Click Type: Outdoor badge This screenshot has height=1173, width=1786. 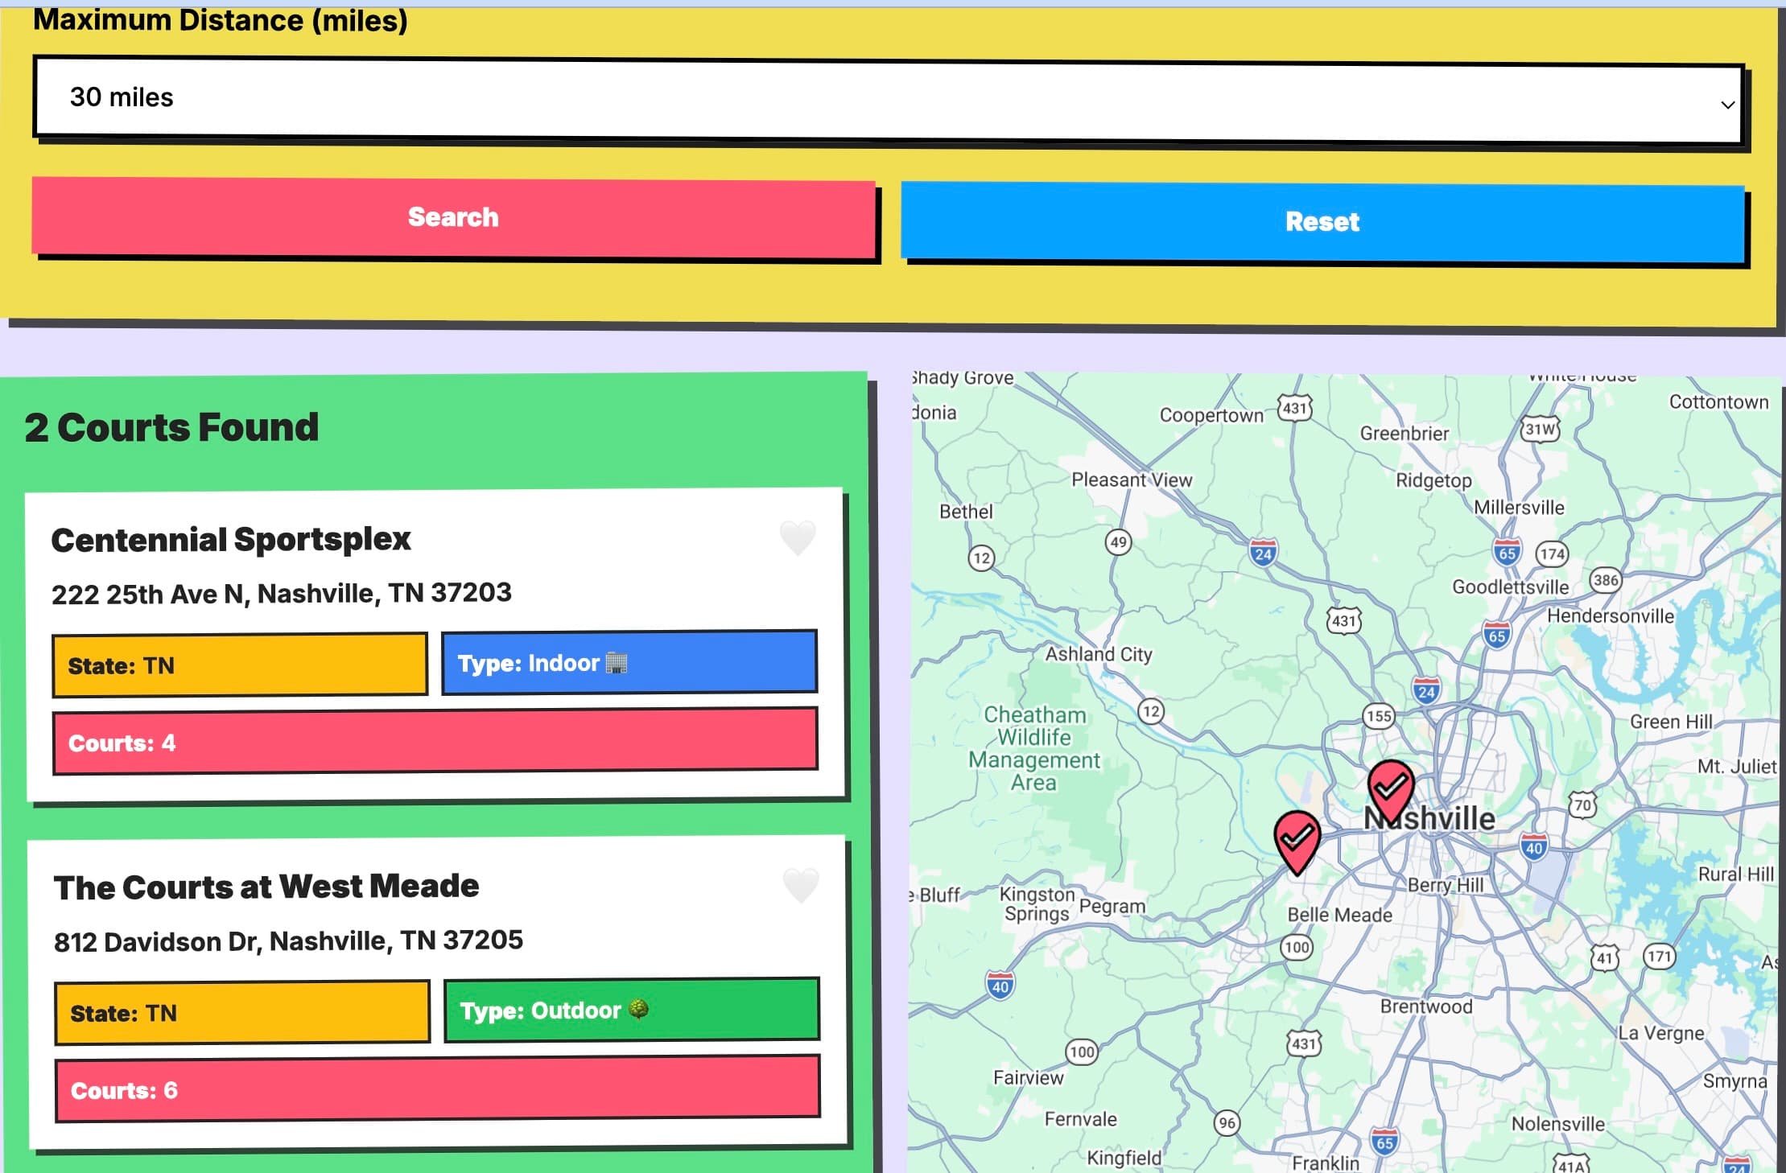(632, 1010)
